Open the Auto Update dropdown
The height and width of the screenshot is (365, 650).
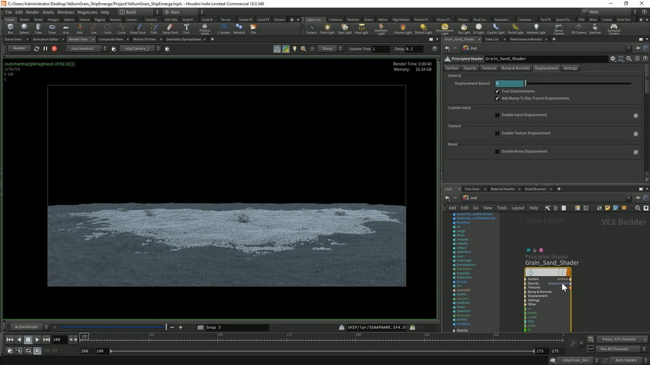coord(629,360)
